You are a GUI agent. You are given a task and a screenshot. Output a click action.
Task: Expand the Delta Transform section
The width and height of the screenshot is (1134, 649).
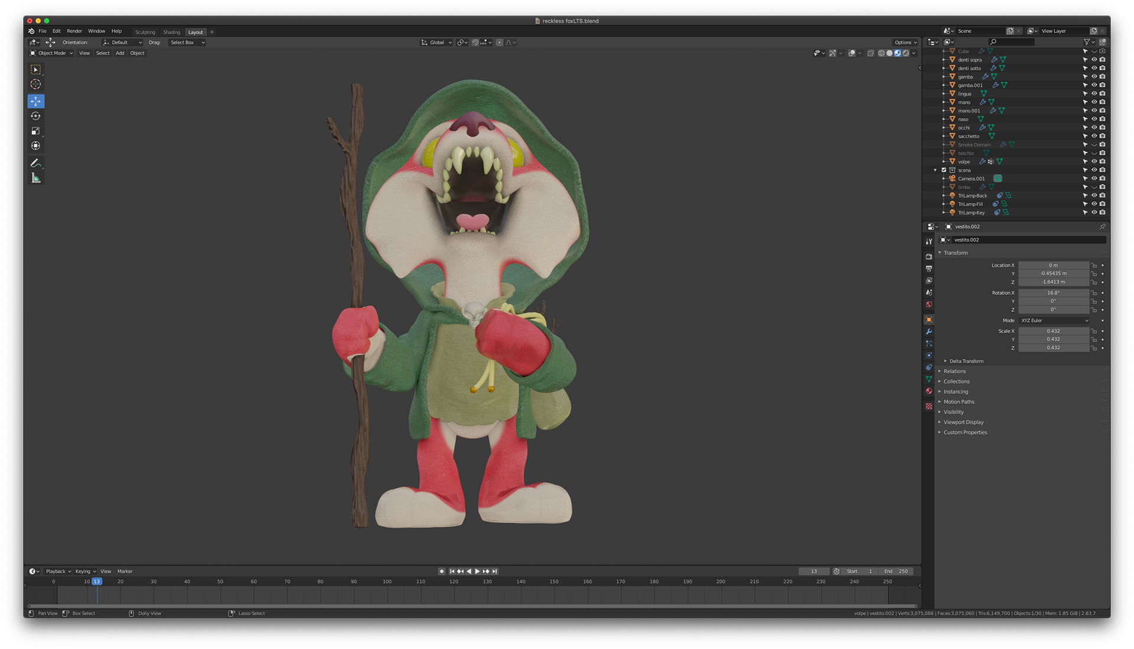click(966, 361)
